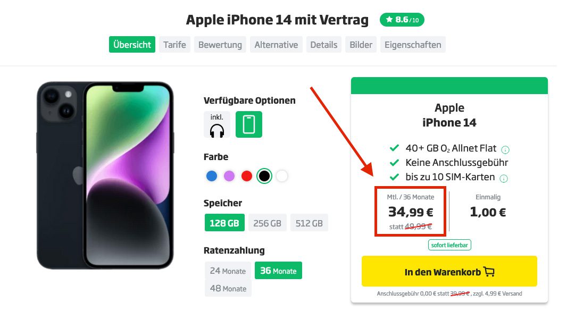Click the iPhone 14 product image
Image resolution: width=575 pixels, height=319 pixels.
tap(105, 175)
